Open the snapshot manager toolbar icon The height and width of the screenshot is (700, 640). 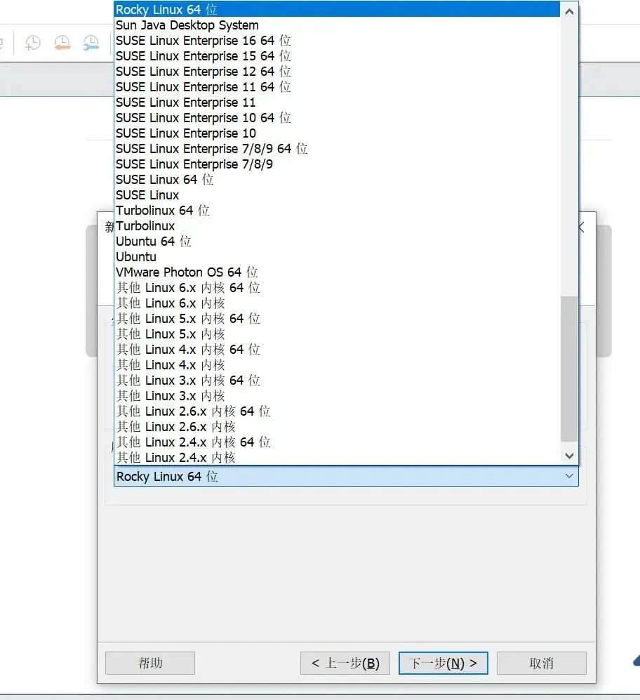[x=91, y=43]
